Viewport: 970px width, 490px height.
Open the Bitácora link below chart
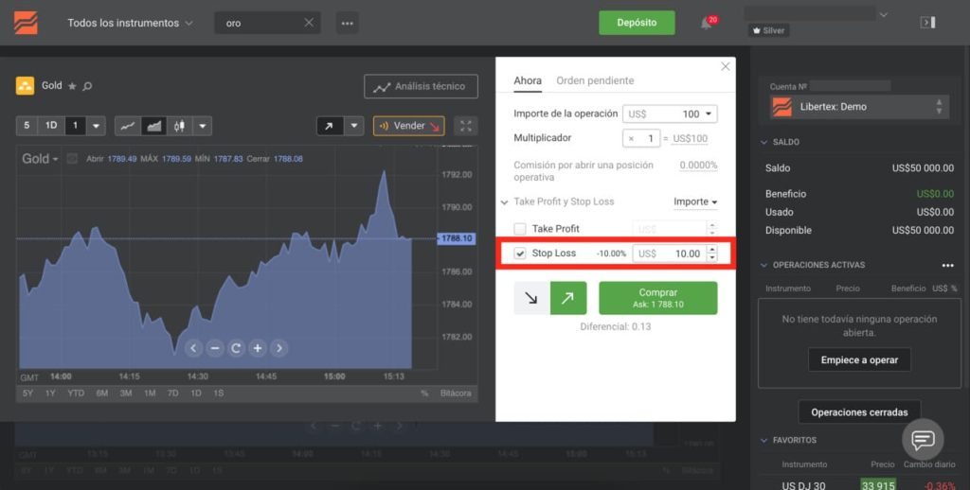tap(456, 393)
